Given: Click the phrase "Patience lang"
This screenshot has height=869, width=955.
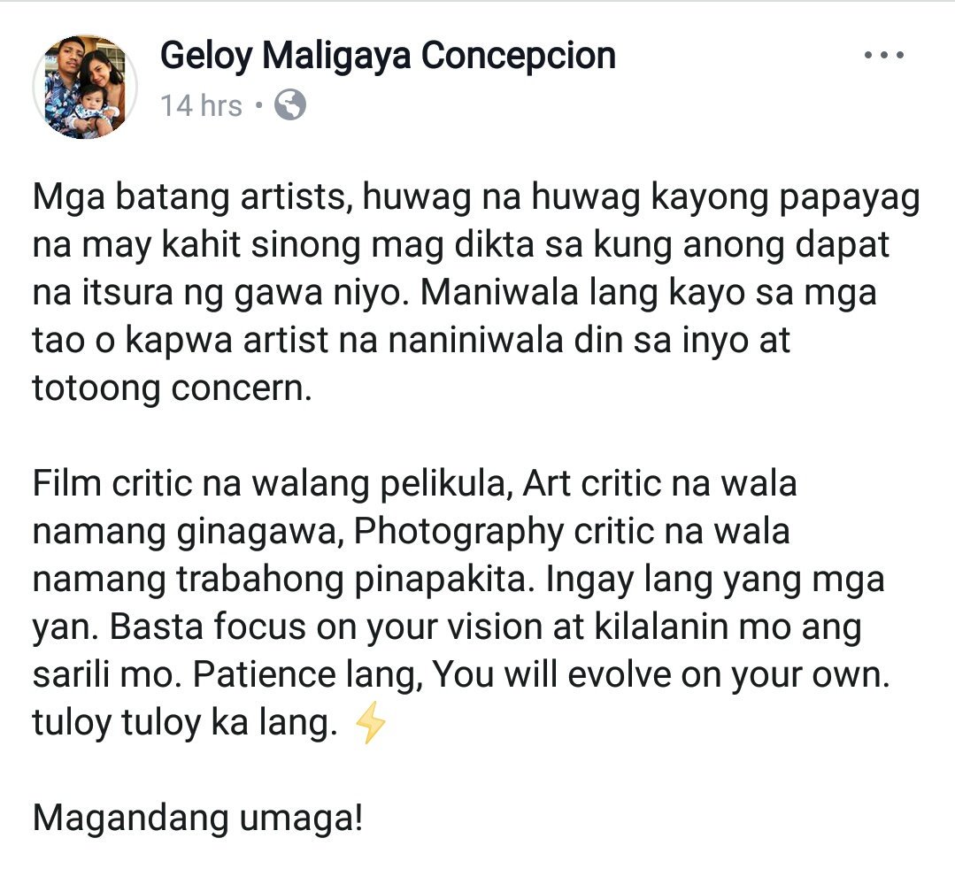Looking at the screenshot, I should (307, 674).
